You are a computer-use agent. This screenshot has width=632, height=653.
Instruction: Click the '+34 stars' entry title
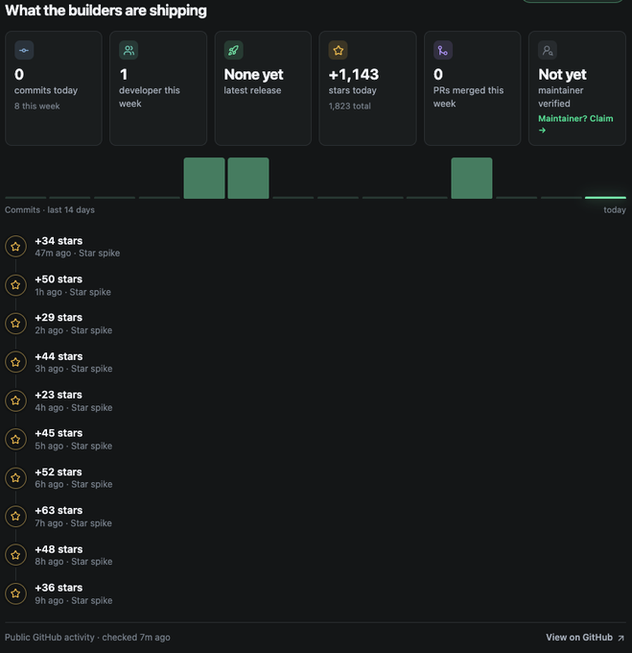[59, 241]
